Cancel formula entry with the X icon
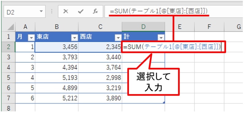Screen dimensions: 245x113 coord(66,11)
